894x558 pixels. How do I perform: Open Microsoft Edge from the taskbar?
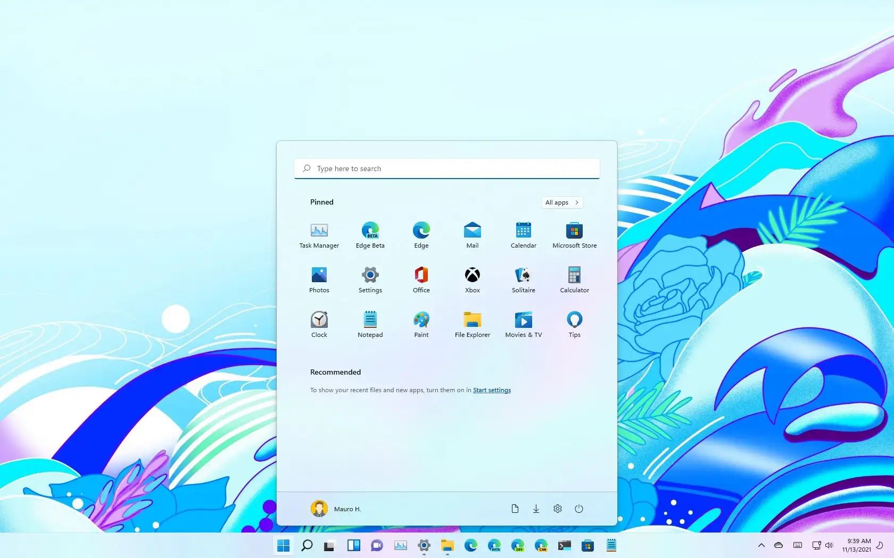[470, 545]
